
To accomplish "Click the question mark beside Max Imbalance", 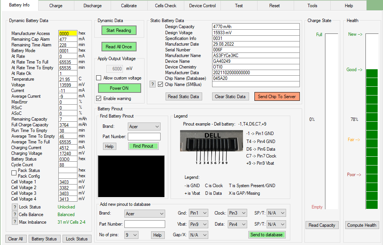I will coord(15,222).
